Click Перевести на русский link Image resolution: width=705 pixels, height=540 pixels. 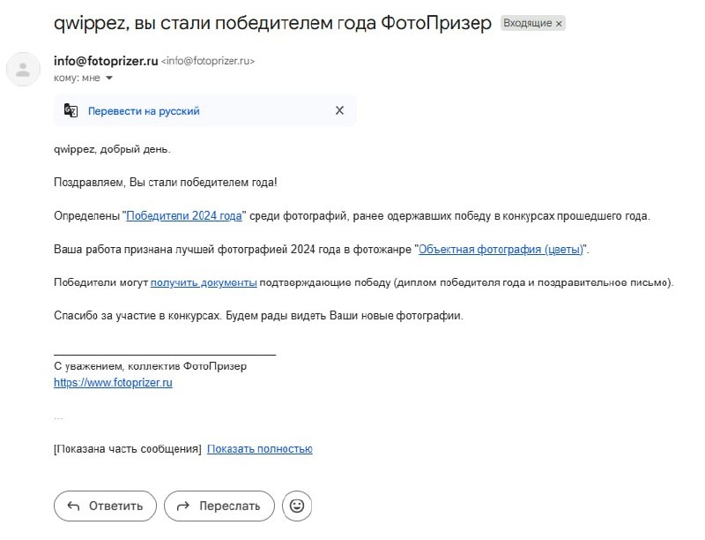144,111
